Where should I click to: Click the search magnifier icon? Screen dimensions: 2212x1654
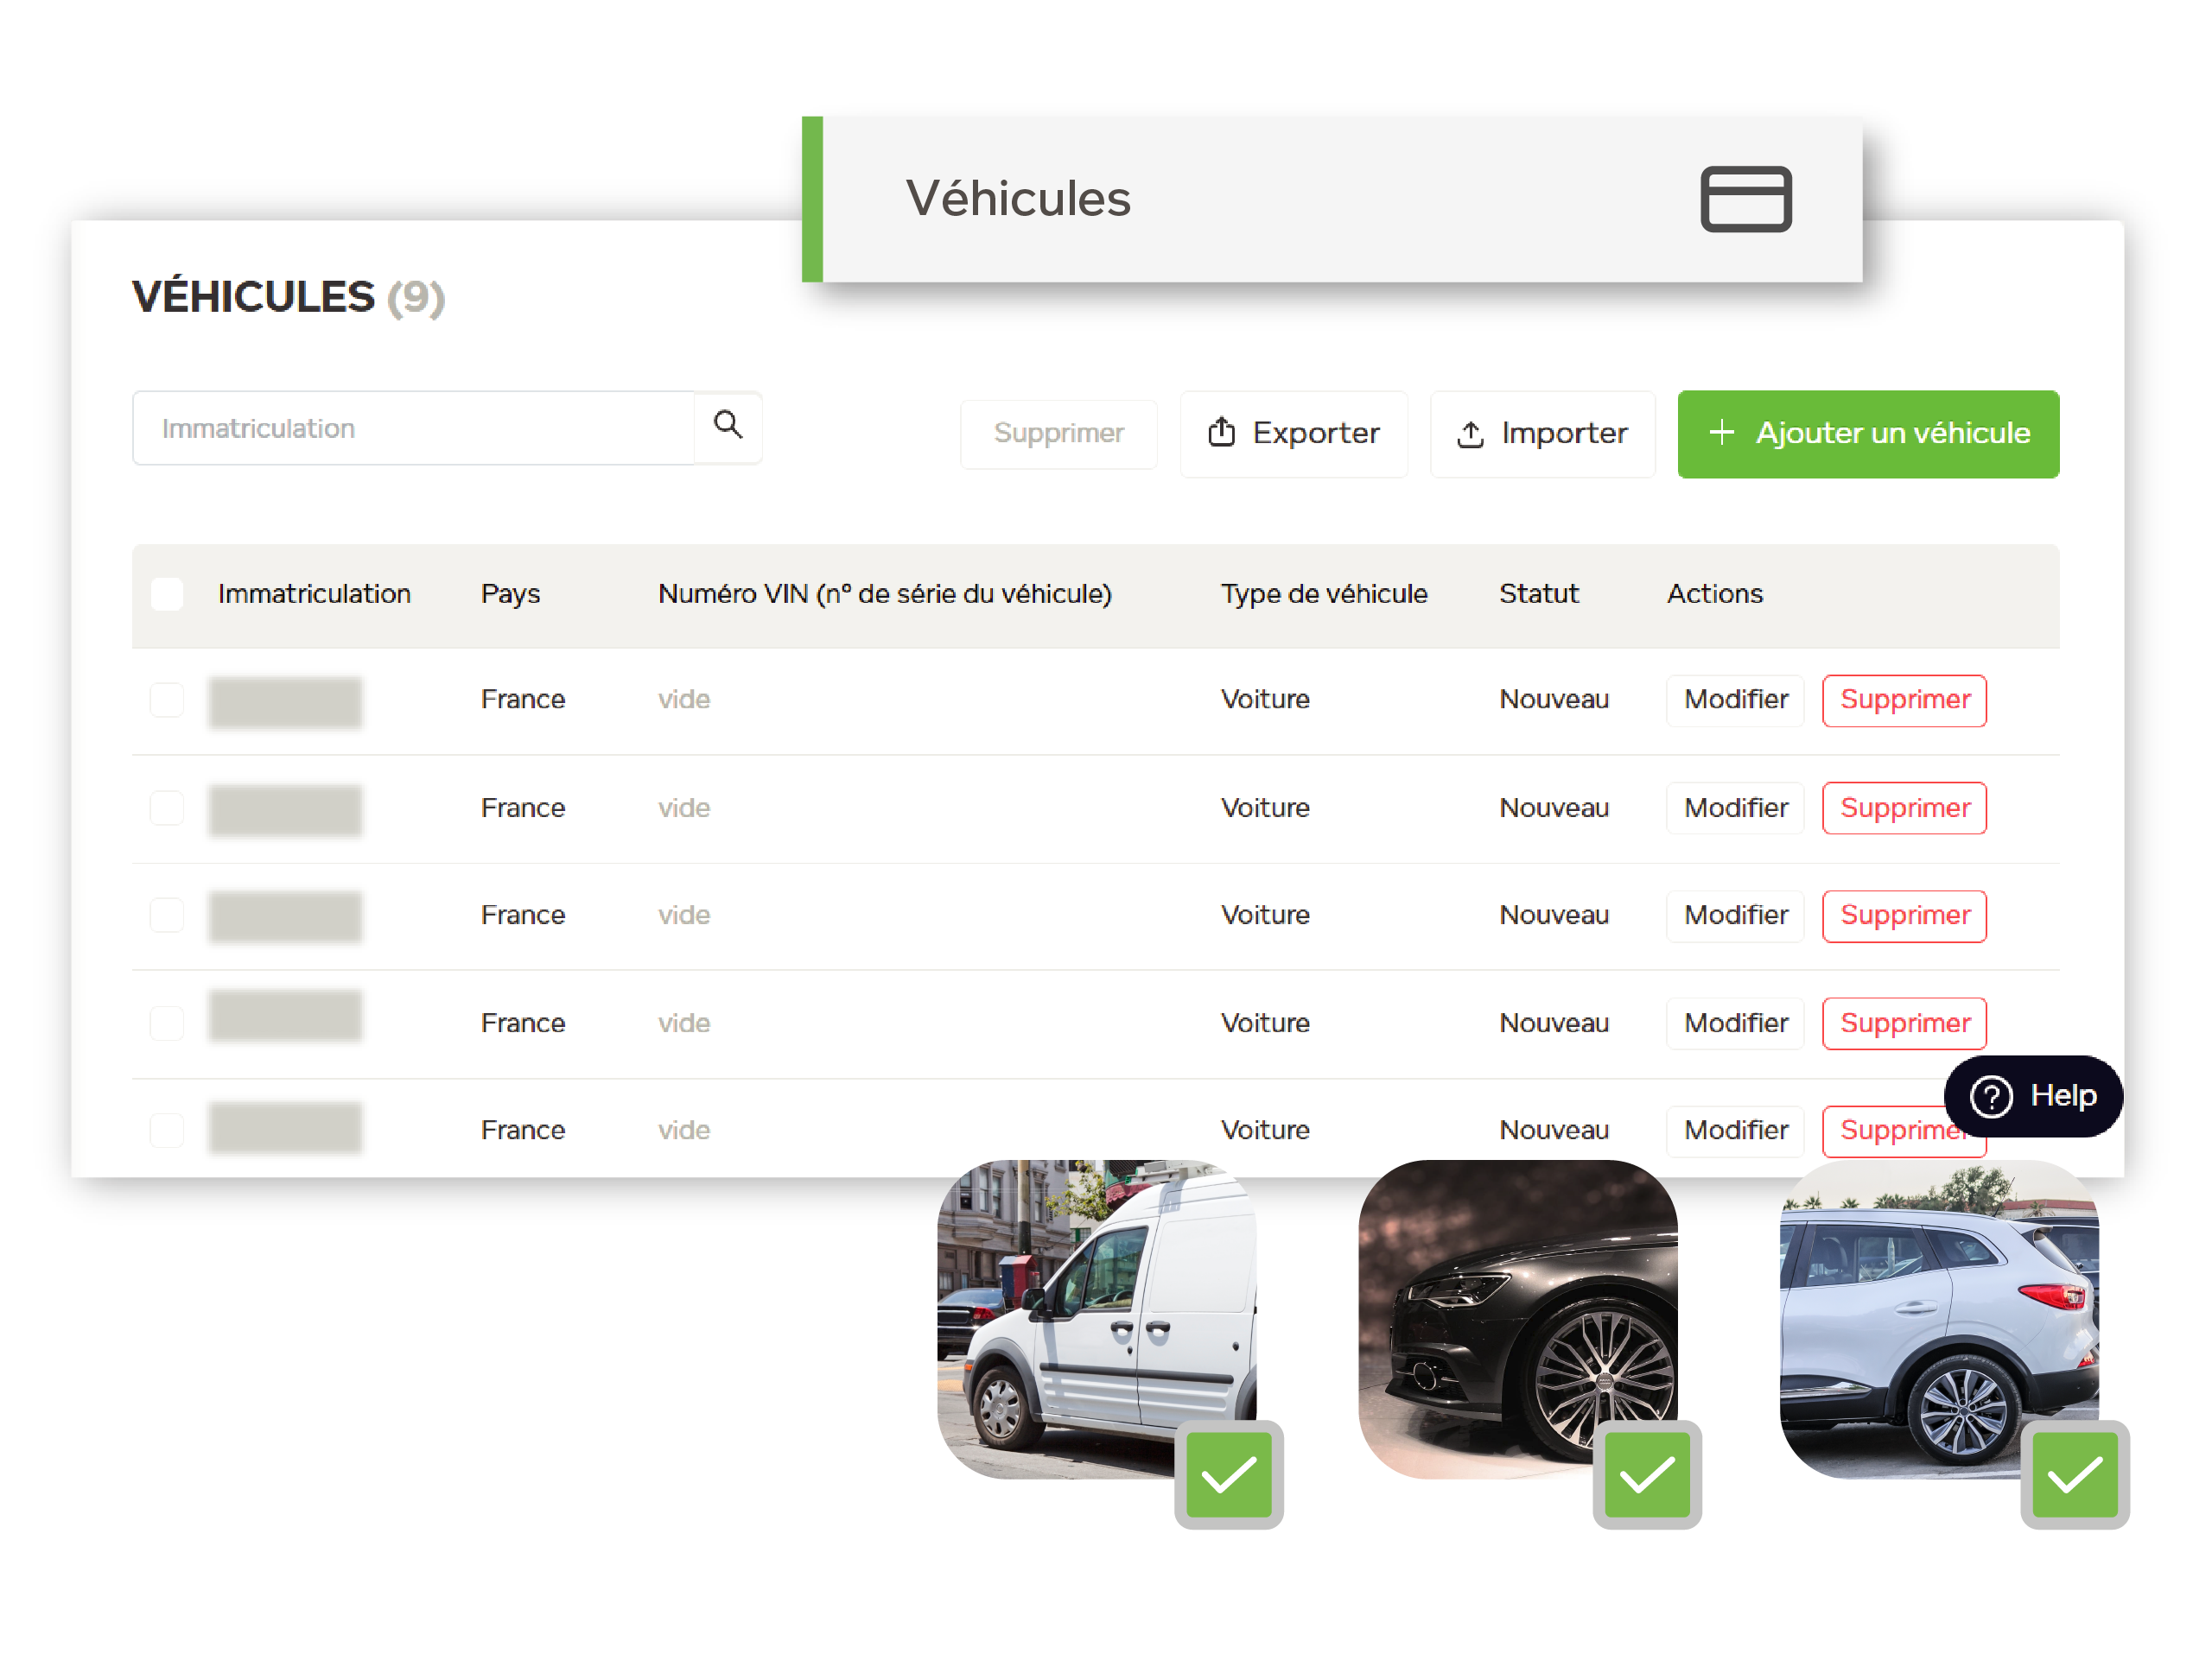tap(727, 425)
